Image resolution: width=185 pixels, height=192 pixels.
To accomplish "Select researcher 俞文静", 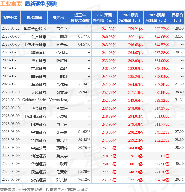I will (x=62, y=92).
